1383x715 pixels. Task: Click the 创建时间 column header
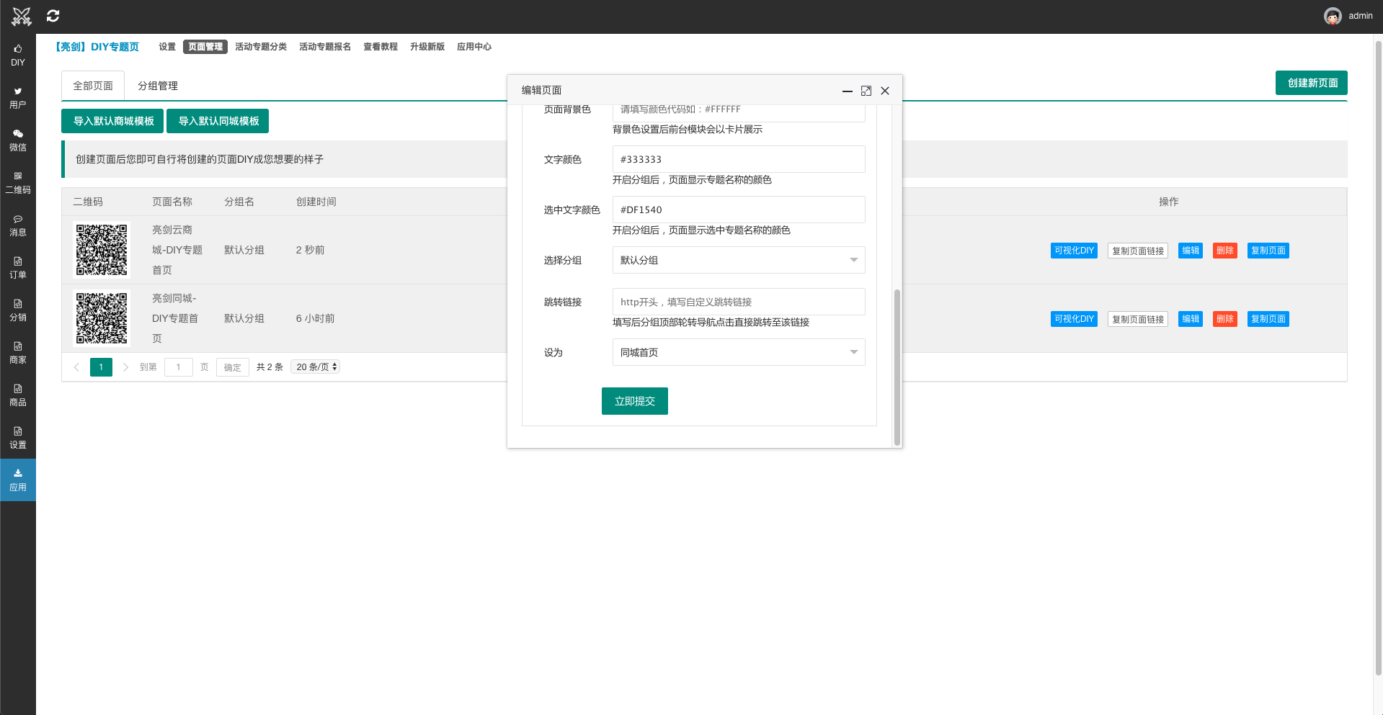316,202
